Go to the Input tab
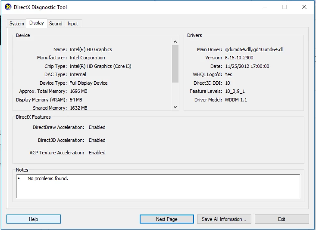316x230 pixels. click(x=72, y=24)
